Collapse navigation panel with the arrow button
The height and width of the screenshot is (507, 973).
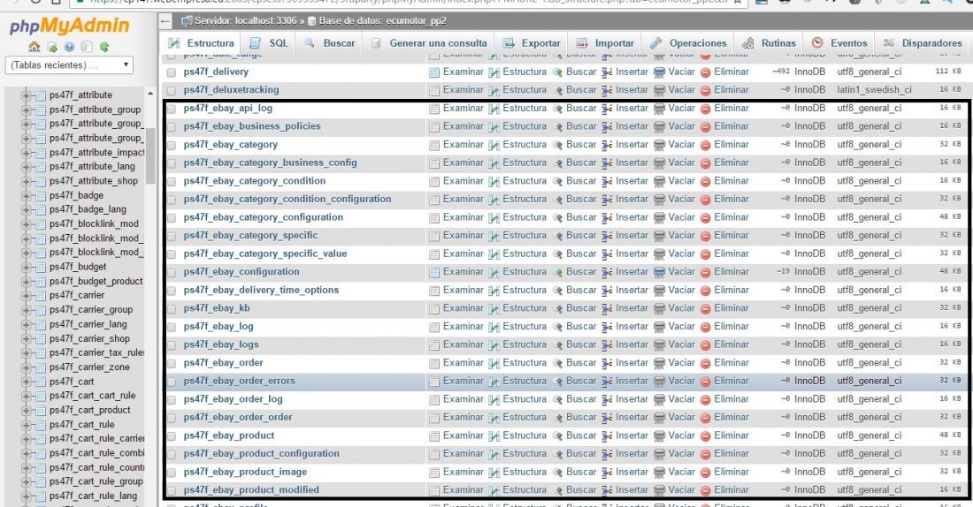tap(165, 21)
